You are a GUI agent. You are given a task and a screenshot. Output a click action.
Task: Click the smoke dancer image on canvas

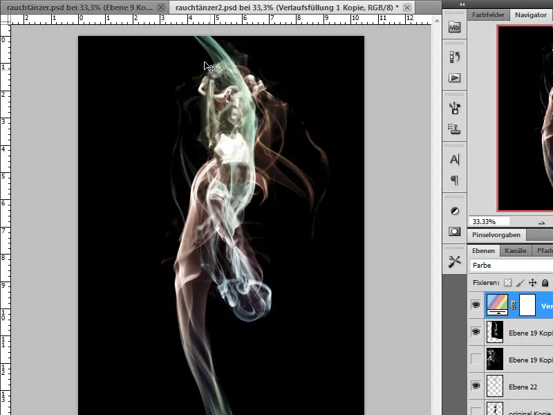pyautogui.click(x=221, y=225)
